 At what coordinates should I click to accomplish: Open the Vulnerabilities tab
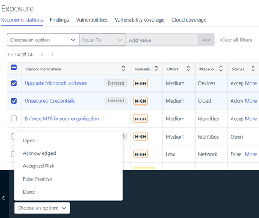pyautogui.click(x=92, y=20)
